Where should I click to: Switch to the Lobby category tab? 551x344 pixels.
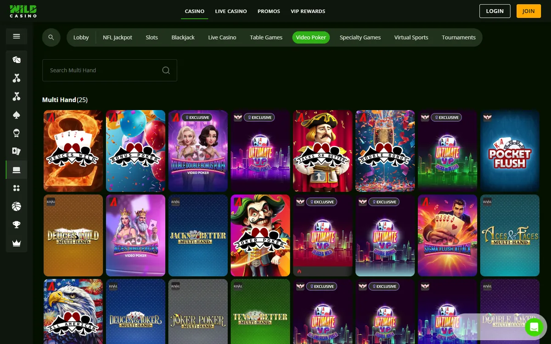[x=81, y=37]
